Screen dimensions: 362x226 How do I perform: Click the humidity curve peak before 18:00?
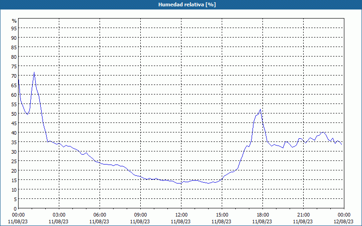[261, 109]
